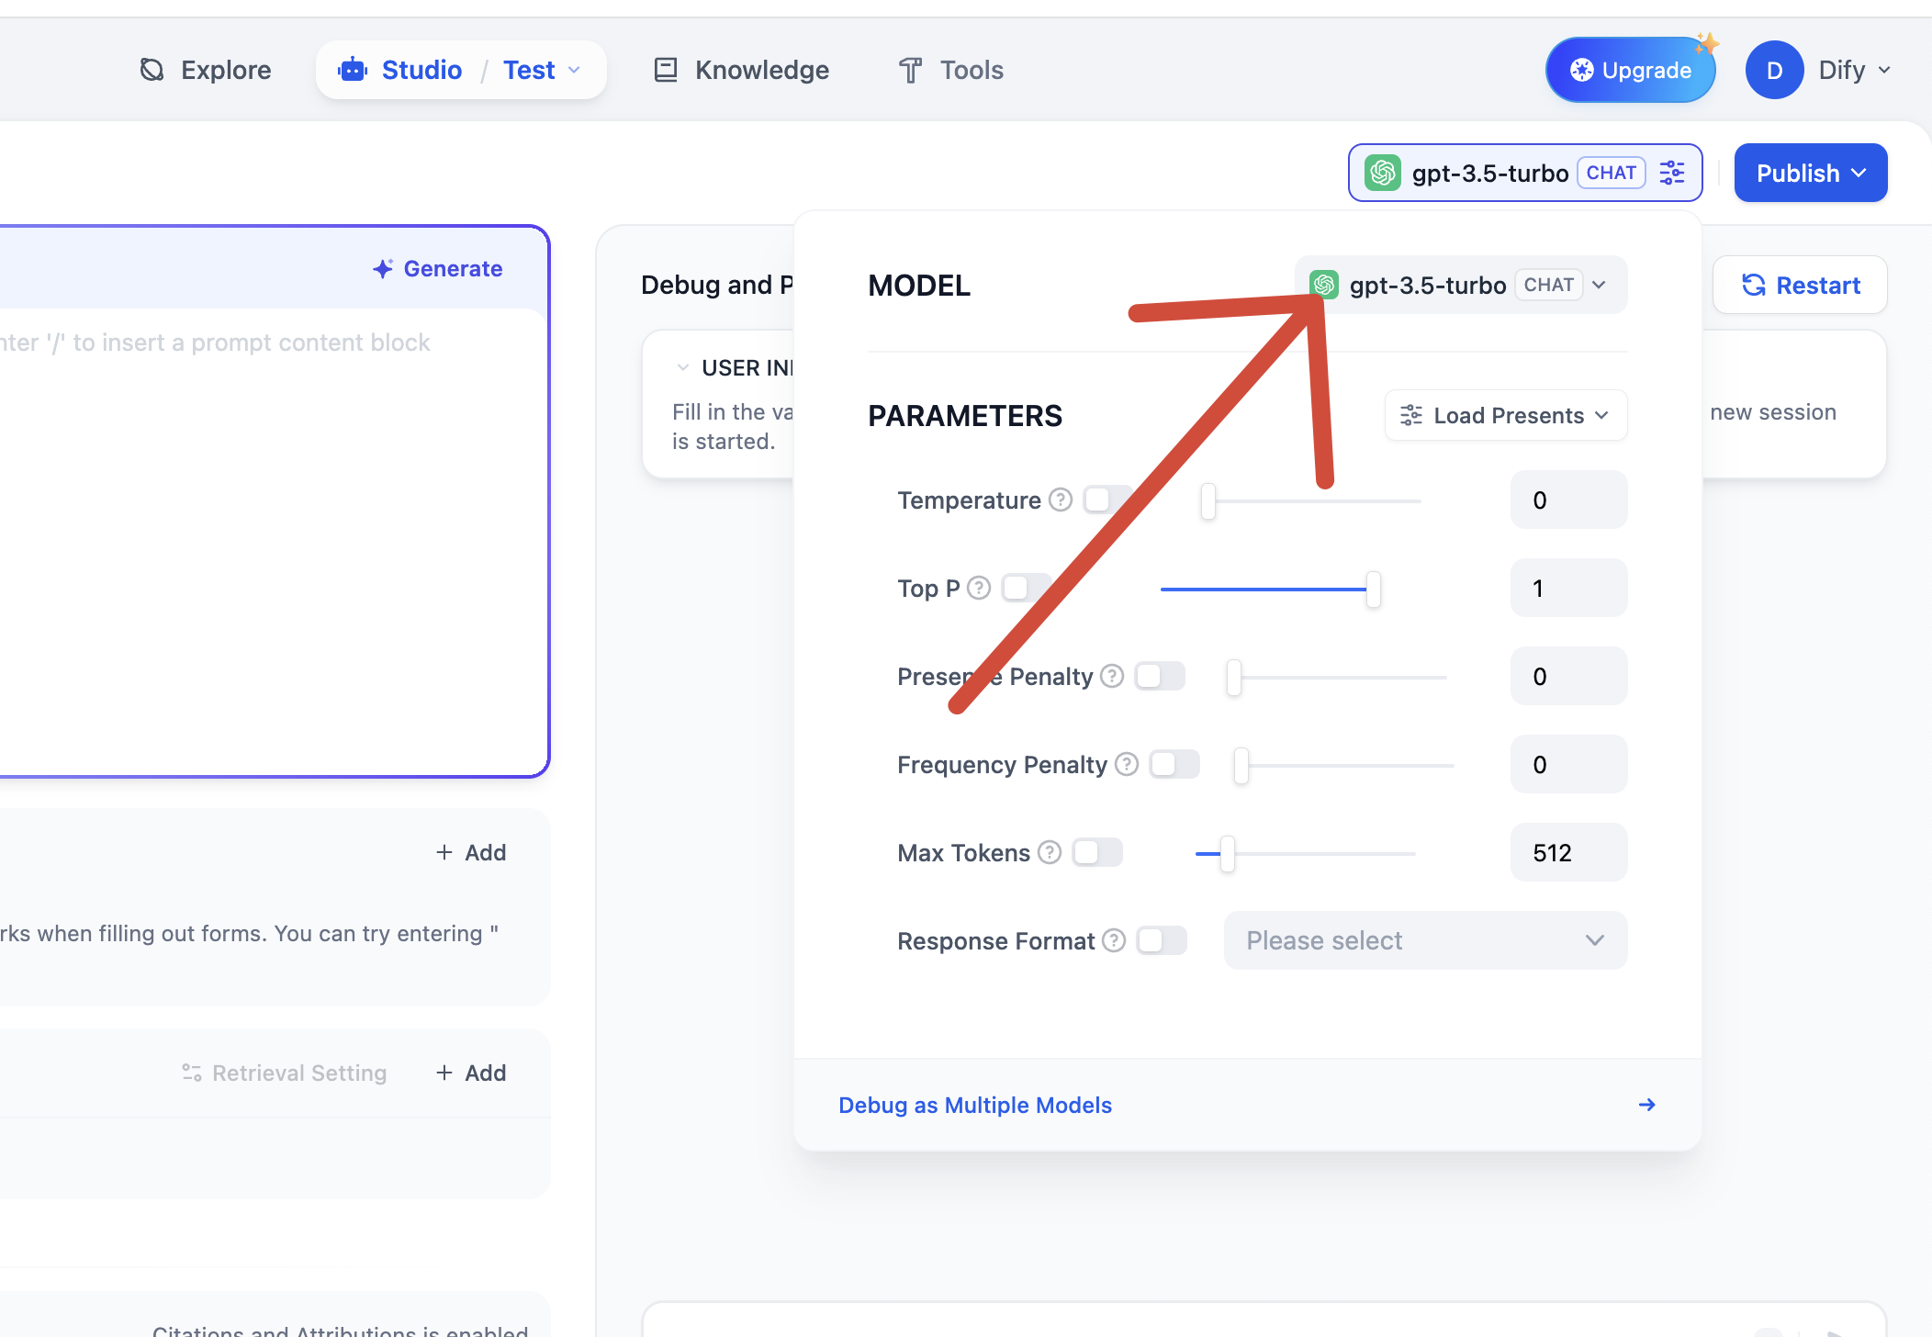Click the Upgrade button
The width and height of the screenshot is (1932, 1337).
tap(1630, 70)
